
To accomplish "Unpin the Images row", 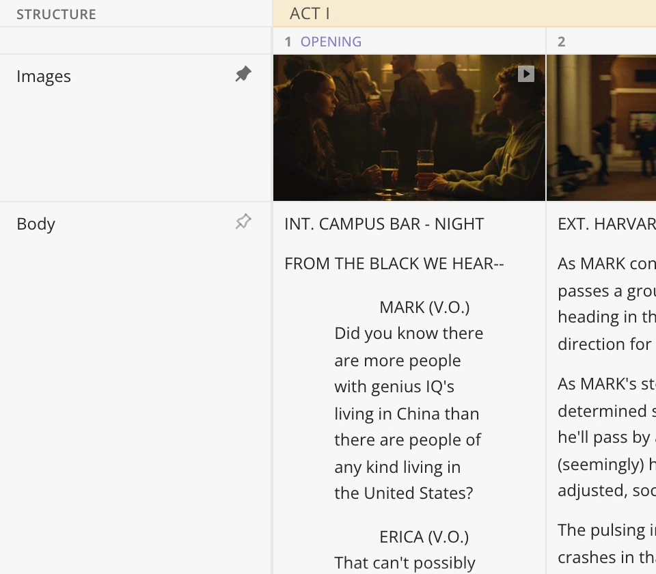I will (243, 74).
